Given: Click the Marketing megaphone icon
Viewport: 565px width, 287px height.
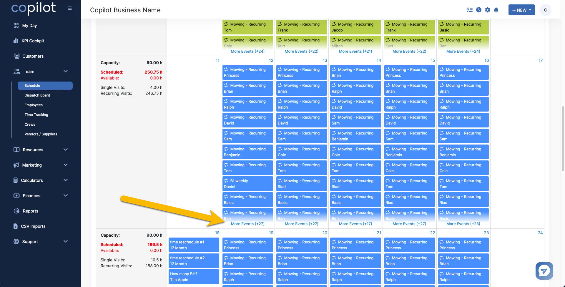Looking at the screenshot, I should click(16, 165).
